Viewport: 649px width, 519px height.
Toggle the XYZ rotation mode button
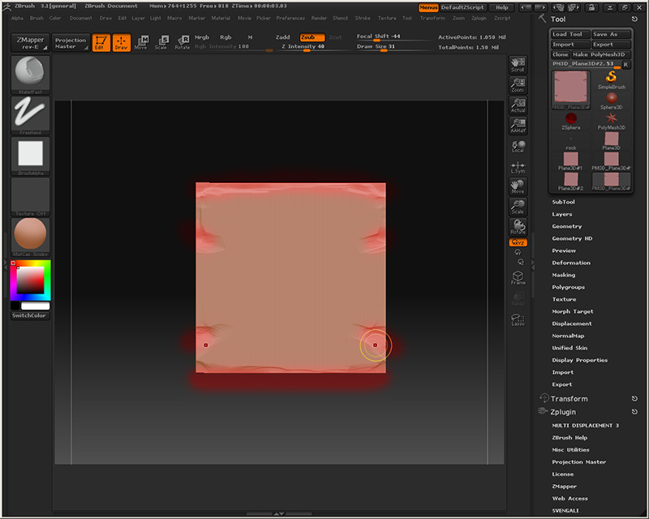pyautogui.click(x=518, y=242)
